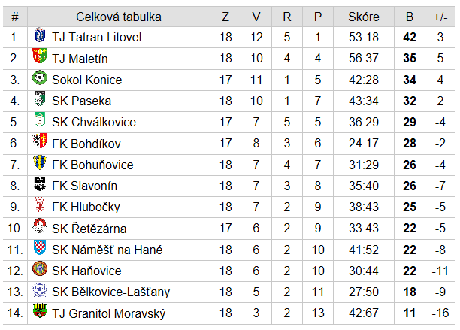Image resolution: width=460 pixels, height=330 pixels.
Task: Open the SK Chválkovice team link
Action: [x=94, y=122]
